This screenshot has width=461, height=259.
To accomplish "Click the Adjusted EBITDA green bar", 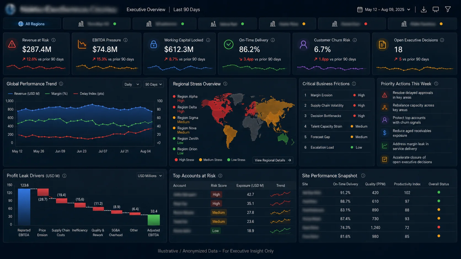I will 154,220.
